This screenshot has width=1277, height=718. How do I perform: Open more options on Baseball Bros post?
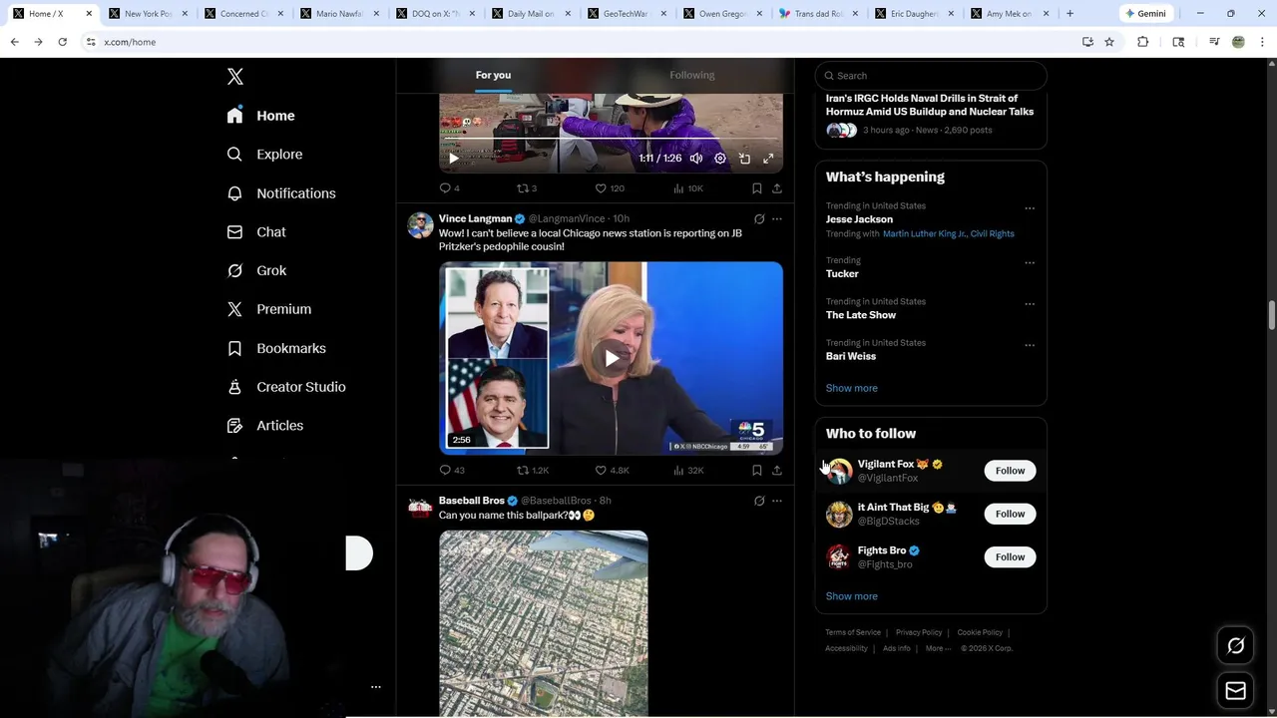777,501
